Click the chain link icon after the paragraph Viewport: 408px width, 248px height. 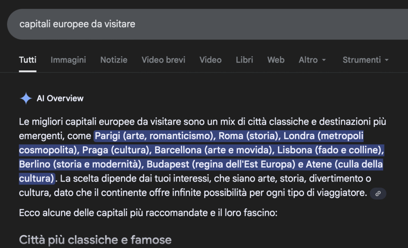pos(378,193)
